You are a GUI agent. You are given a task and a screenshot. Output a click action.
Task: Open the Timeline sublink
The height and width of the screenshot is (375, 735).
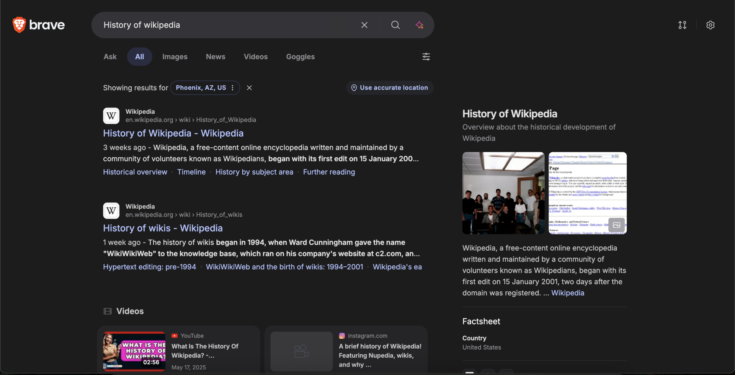point(191,172)
